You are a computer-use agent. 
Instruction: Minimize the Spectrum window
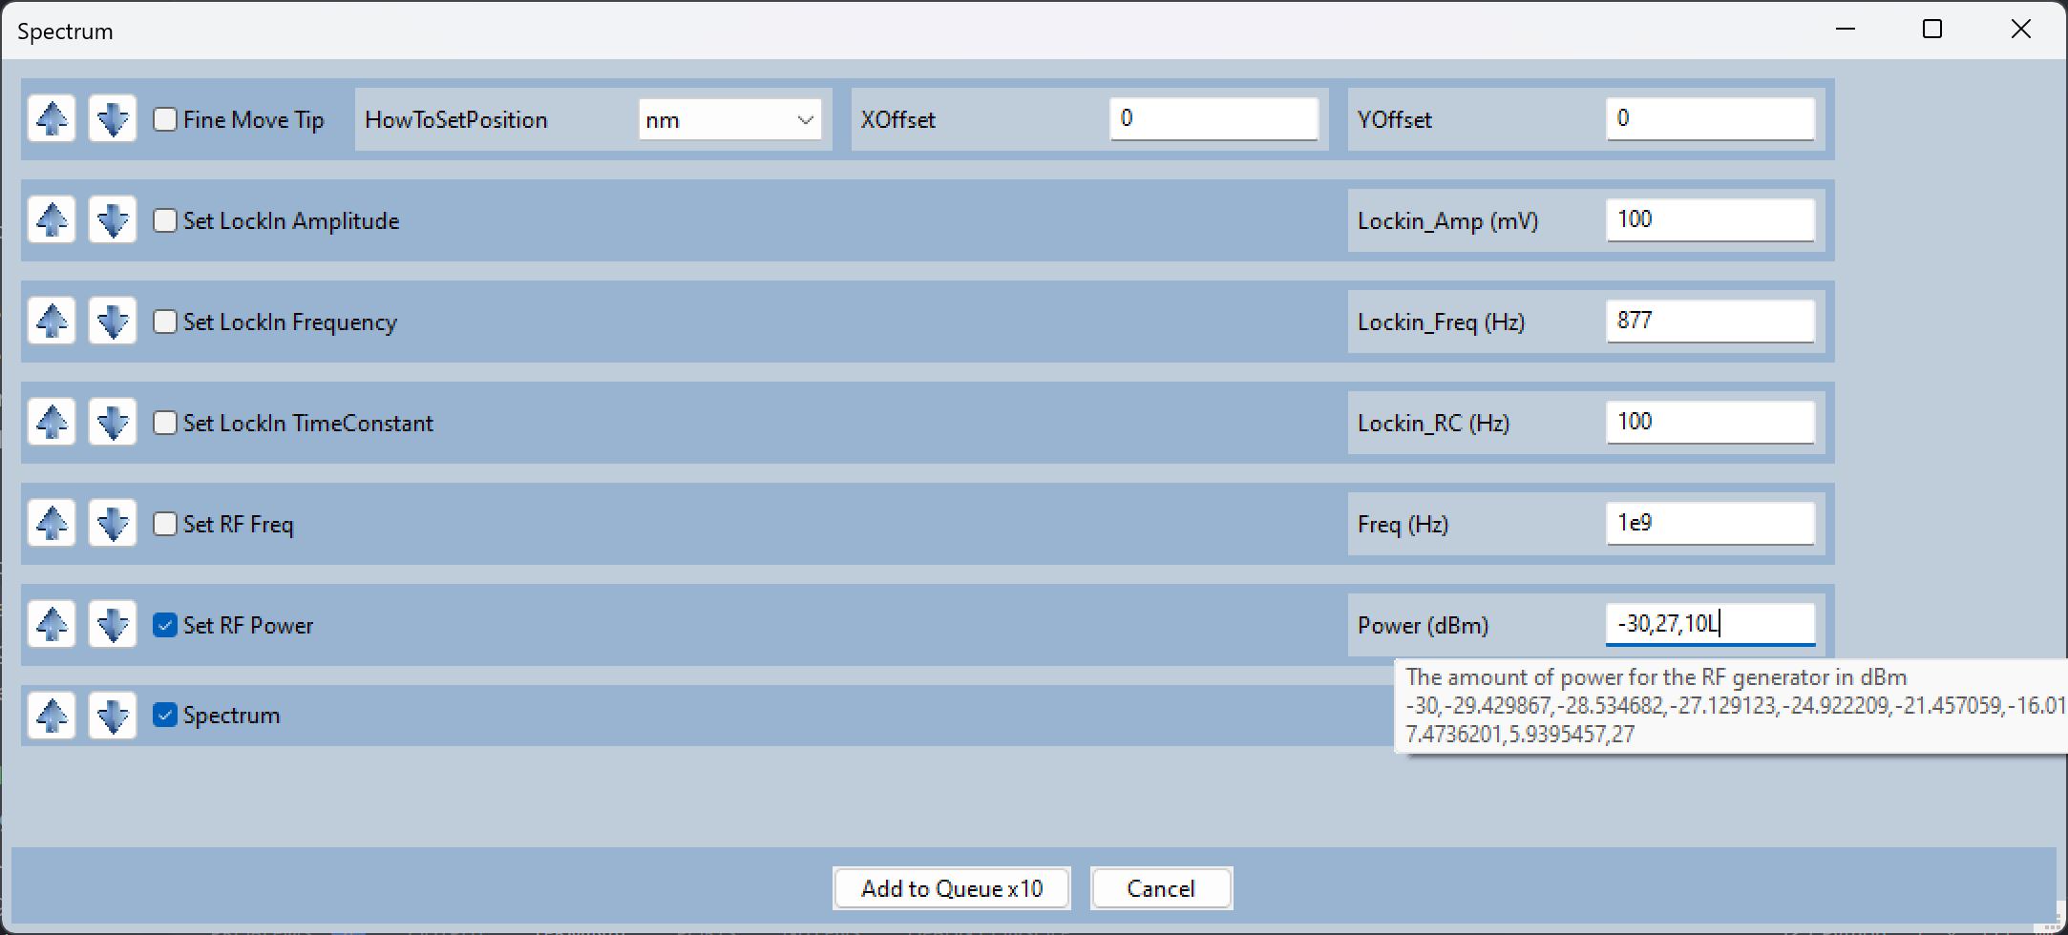pos(1846,30)
